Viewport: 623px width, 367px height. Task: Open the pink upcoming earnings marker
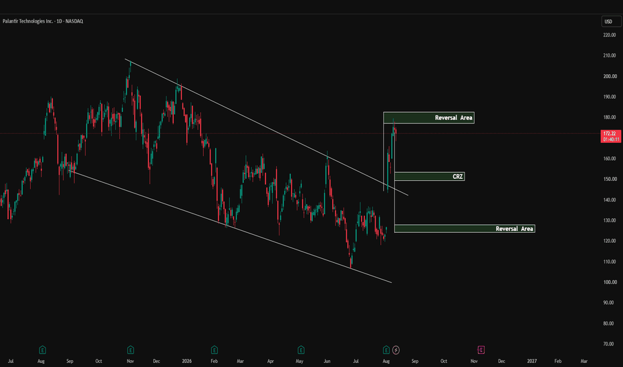[x=481, y=350]
